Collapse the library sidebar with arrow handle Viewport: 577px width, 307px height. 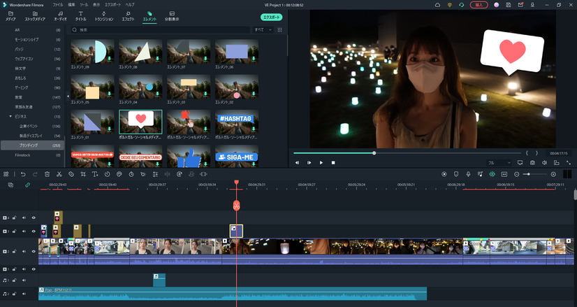coord(68,97)
